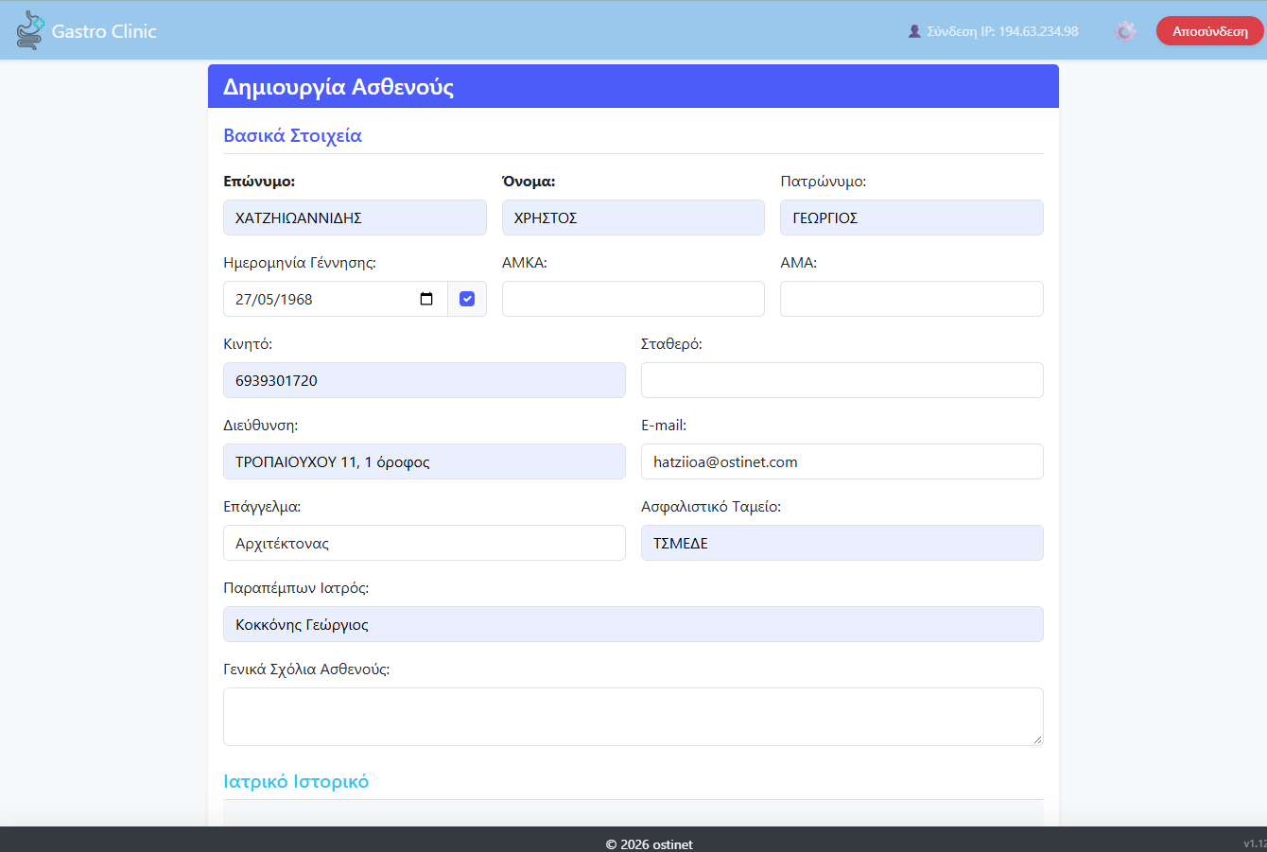This screenshot has height=852, width=1267.
Task: Focus the empty Σταθερό phone field
Action: [842, 380]
